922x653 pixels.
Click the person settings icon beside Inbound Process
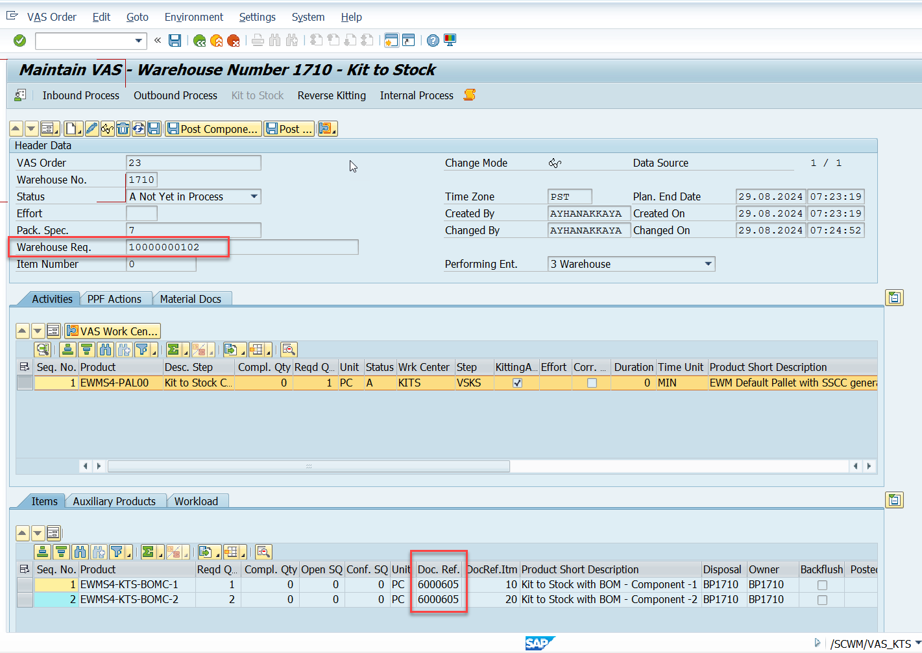(20, 95)
